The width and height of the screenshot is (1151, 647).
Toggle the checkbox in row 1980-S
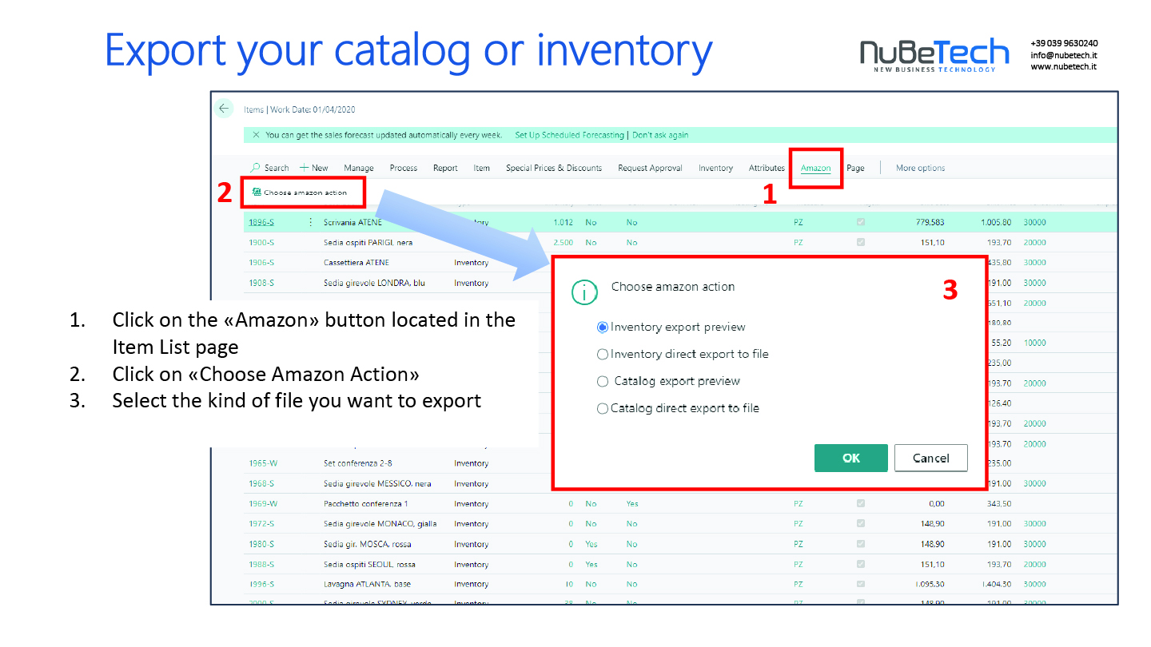(x=860, y=544)
